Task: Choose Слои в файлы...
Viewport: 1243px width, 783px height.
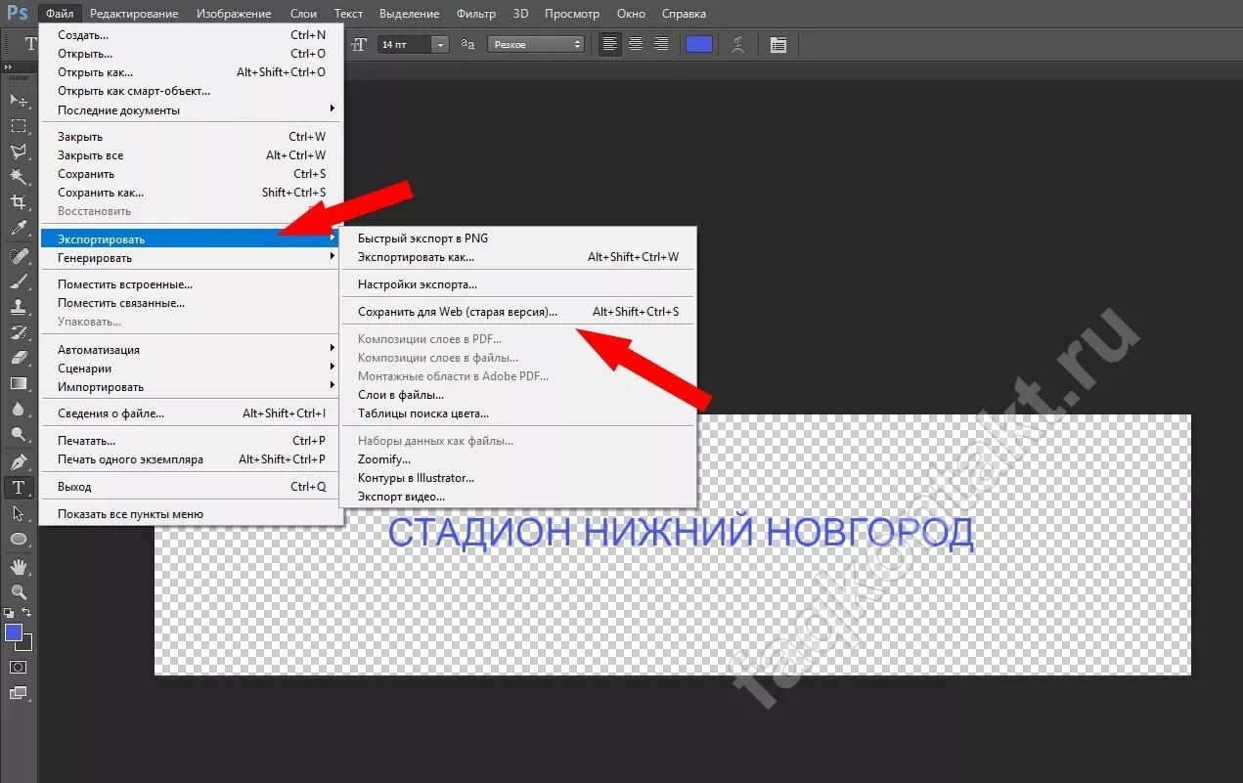Action: tap(518, 395)
